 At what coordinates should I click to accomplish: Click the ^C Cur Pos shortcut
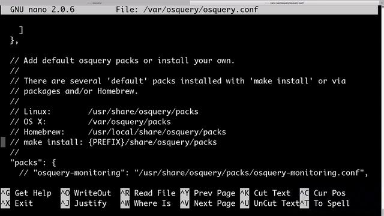tap(323, 193)
